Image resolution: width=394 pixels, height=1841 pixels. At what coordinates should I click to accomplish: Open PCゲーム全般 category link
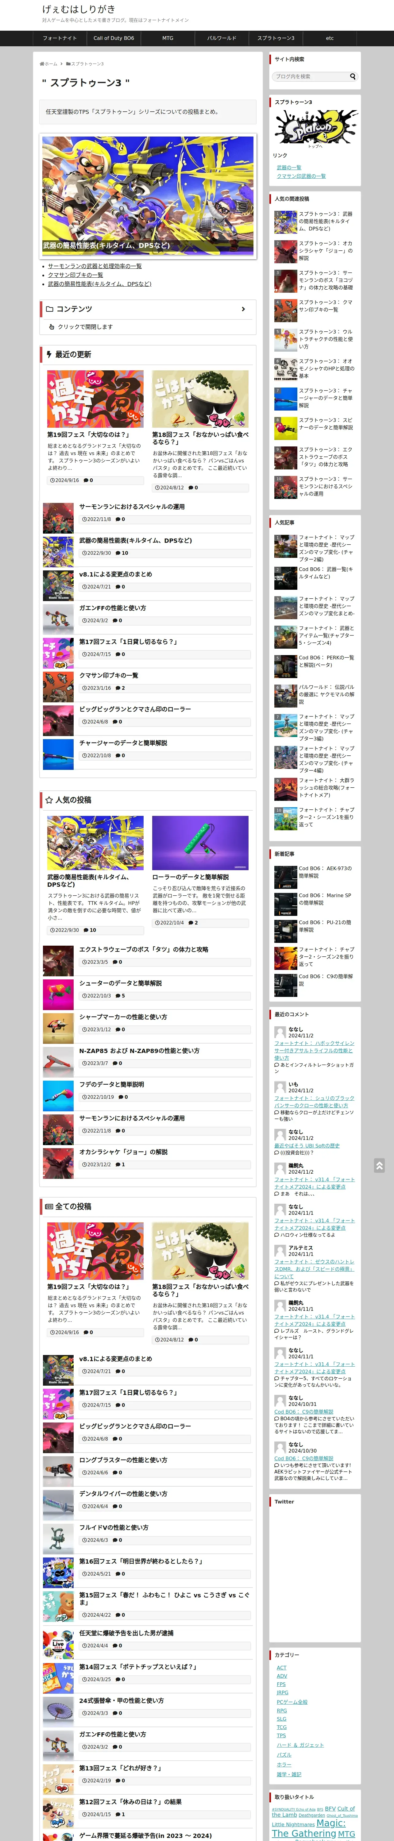tap(292, 1702)
